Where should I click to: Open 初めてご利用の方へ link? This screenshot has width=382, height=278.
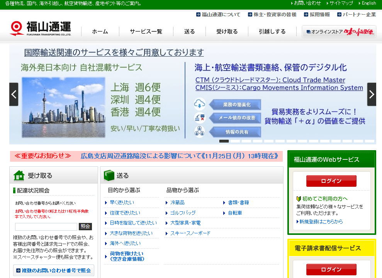(x=325, y=199)
